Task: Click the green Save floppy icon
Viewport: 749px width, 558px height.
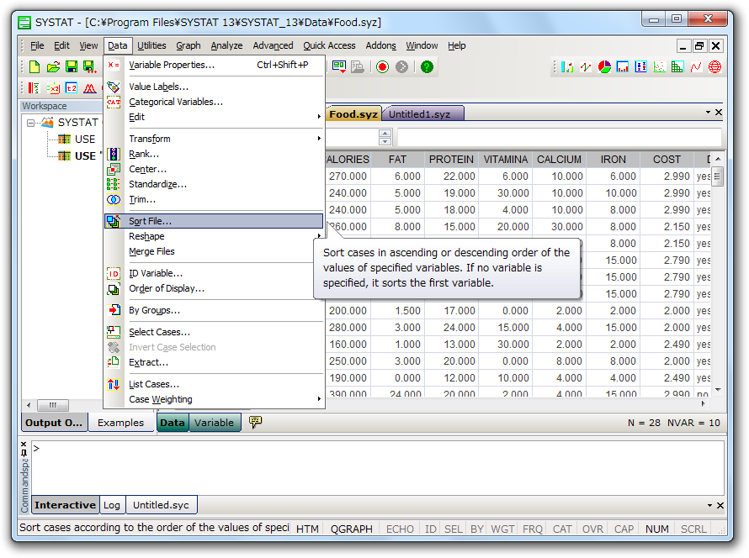Action: [72, 66]
